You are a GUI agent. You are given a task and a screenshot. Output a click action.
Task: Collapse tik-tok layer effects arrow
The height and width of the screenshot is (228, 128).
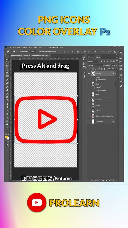coord(115,84)
